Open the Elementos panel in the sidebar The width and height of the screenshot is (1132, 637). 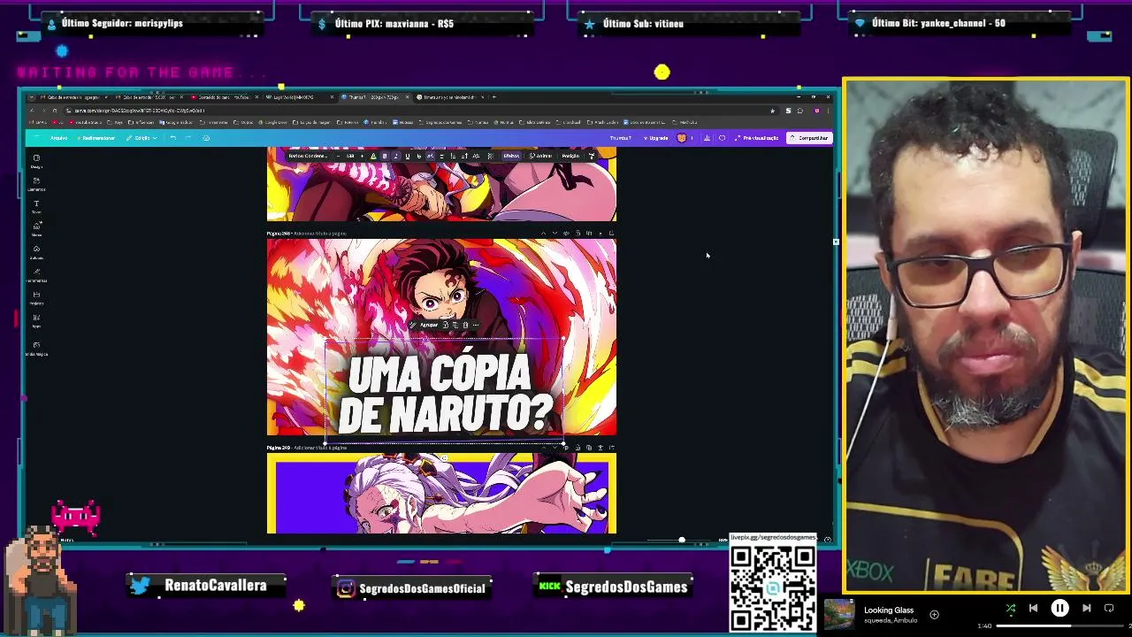[x=36, y=183]
